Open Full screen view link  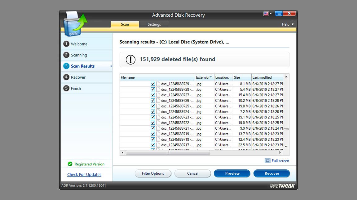pyautogui.click(x=280, y=161)
